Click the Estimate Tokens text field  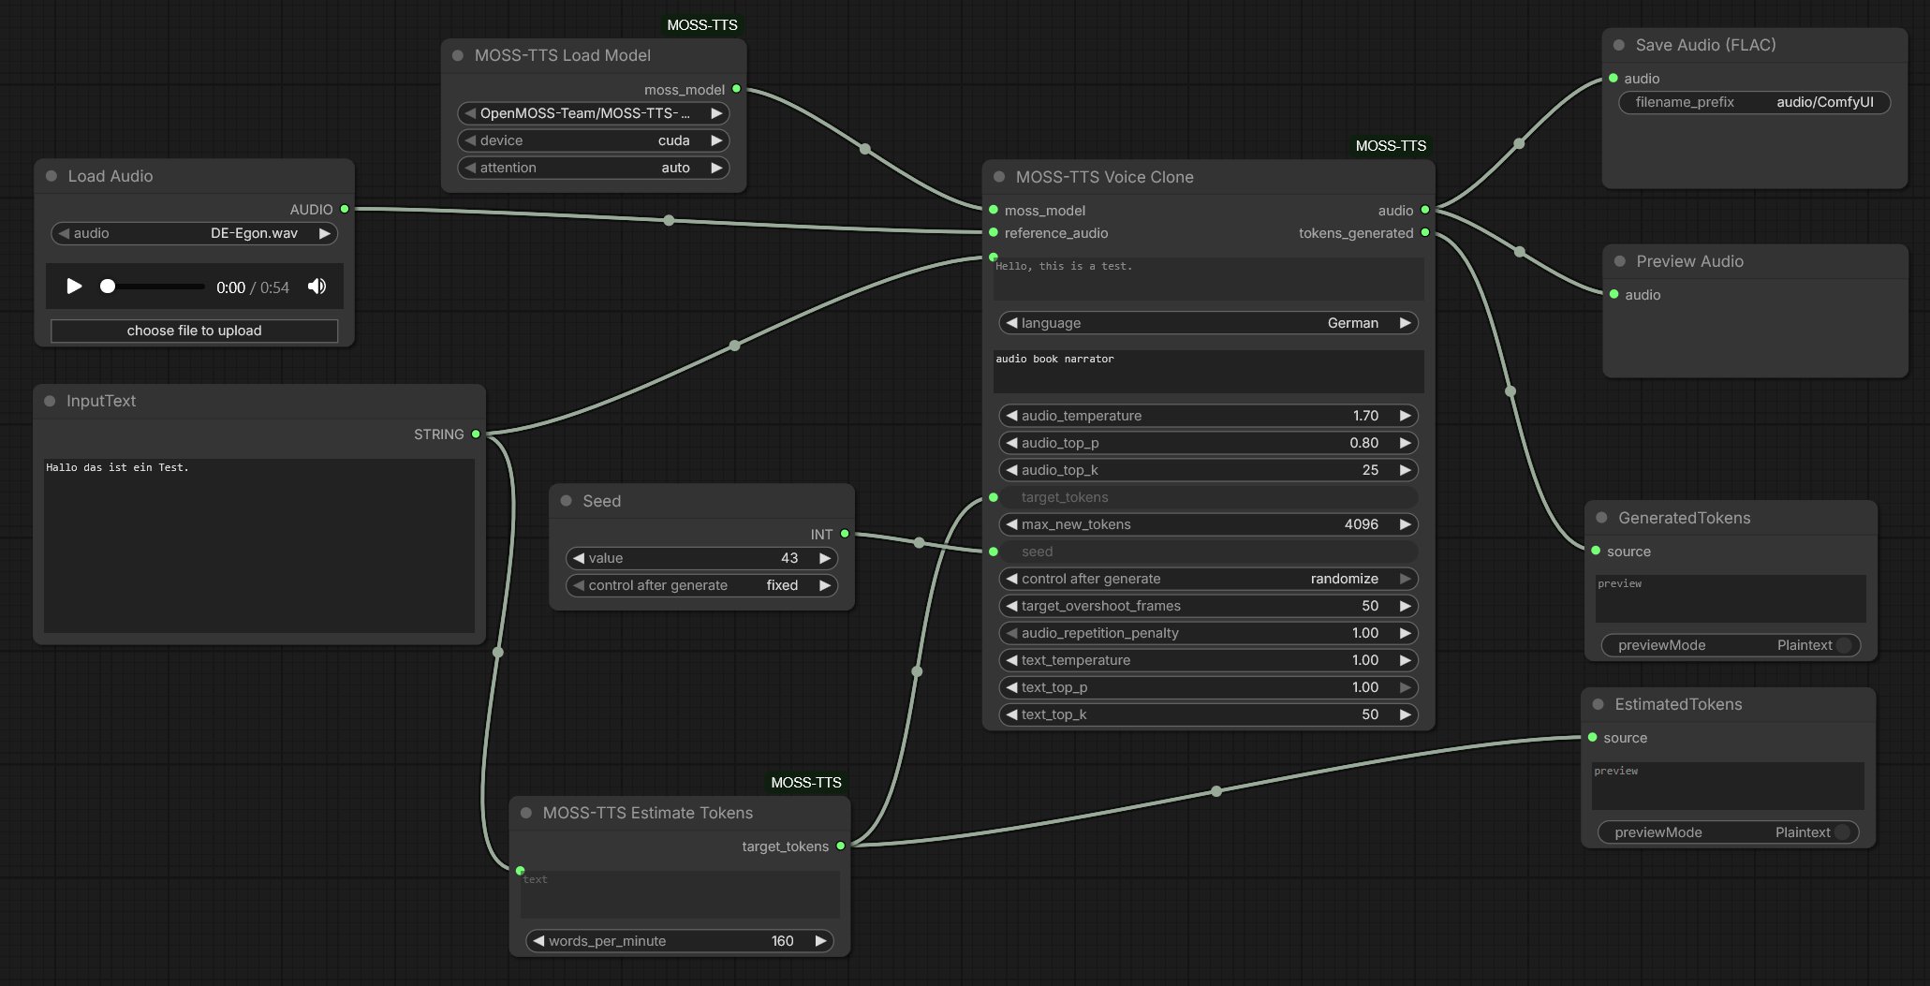(x=680, y=894)
